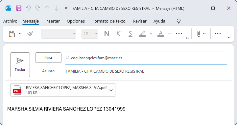
Task: Paste from clipboard icon
Action: (12, 34)
